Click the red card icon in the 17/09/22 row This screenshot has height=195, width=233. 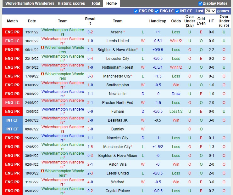coord(42,74)
